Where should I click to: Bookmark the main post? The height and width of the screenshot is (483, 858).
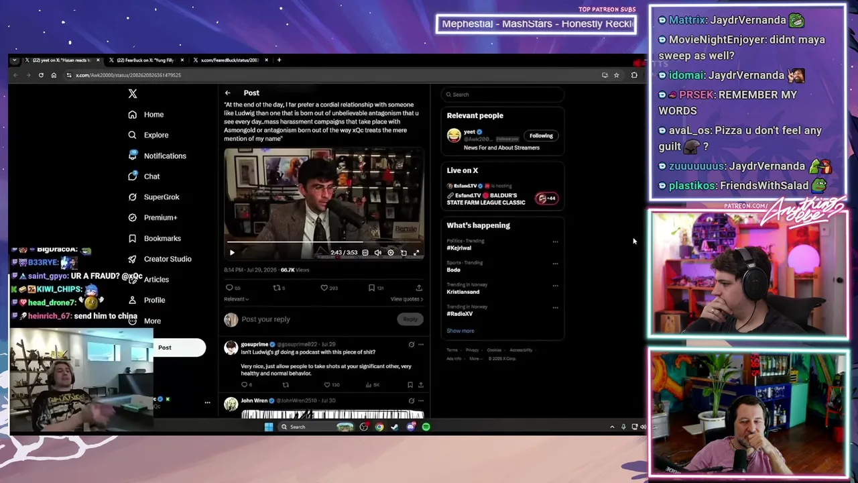click(371, 288)
